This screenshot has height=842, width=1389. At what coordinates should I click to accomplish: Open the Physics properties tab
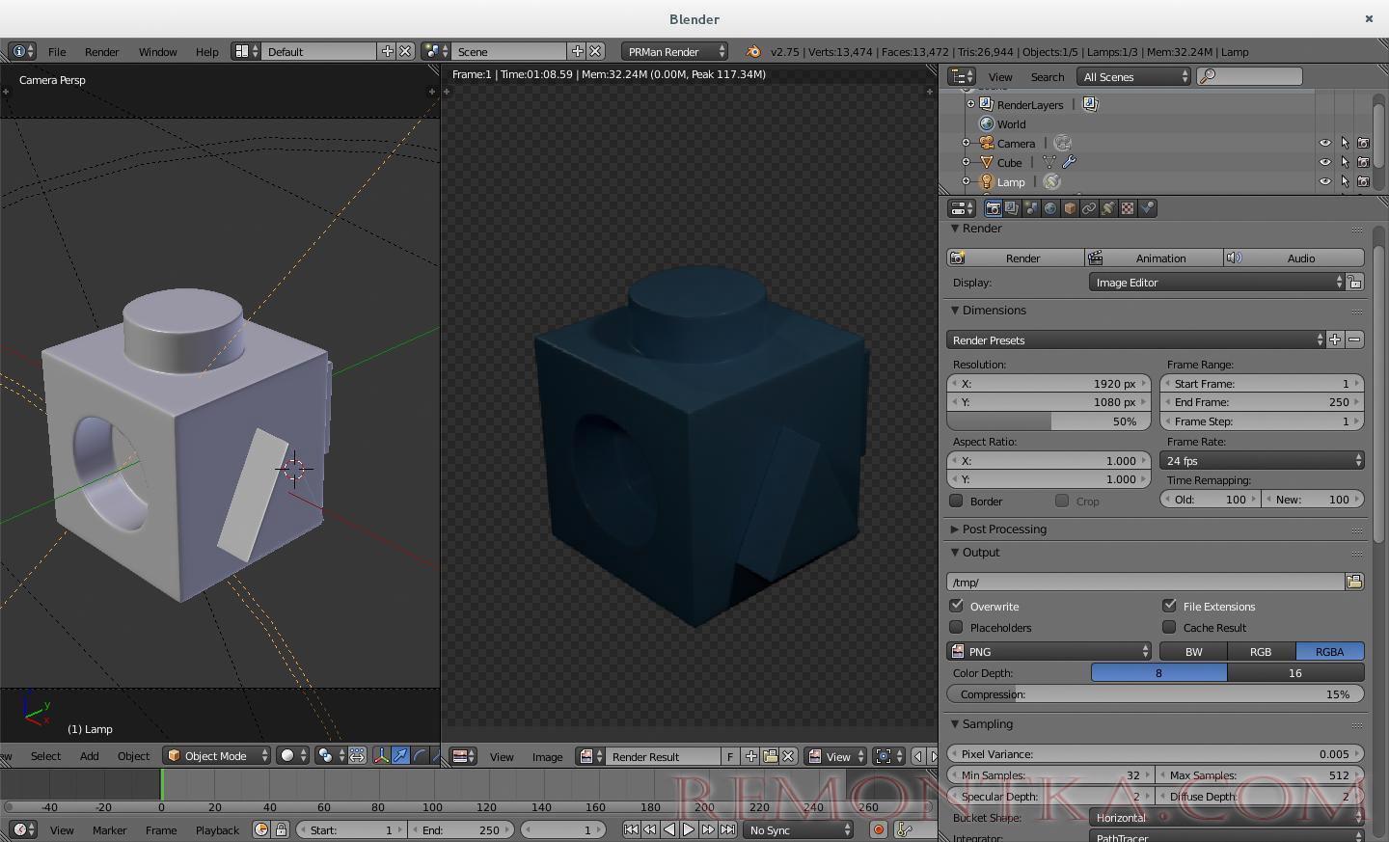(1147, 208)
